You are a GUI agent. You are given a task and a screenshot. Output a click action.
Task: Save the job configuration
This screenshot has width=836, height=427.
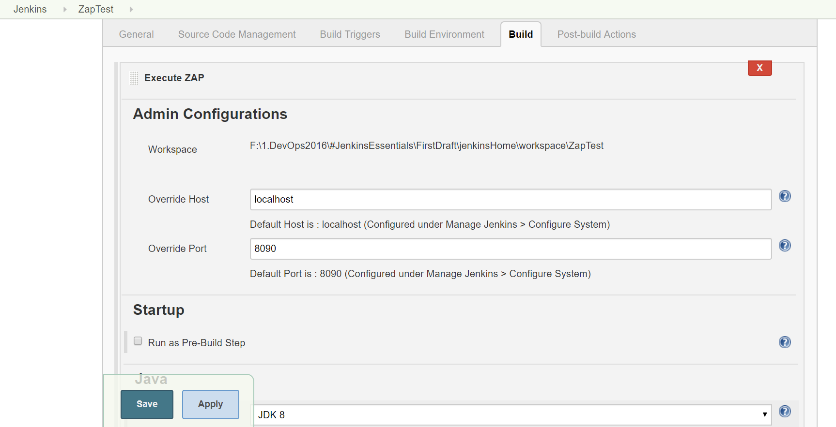point(147,404)
